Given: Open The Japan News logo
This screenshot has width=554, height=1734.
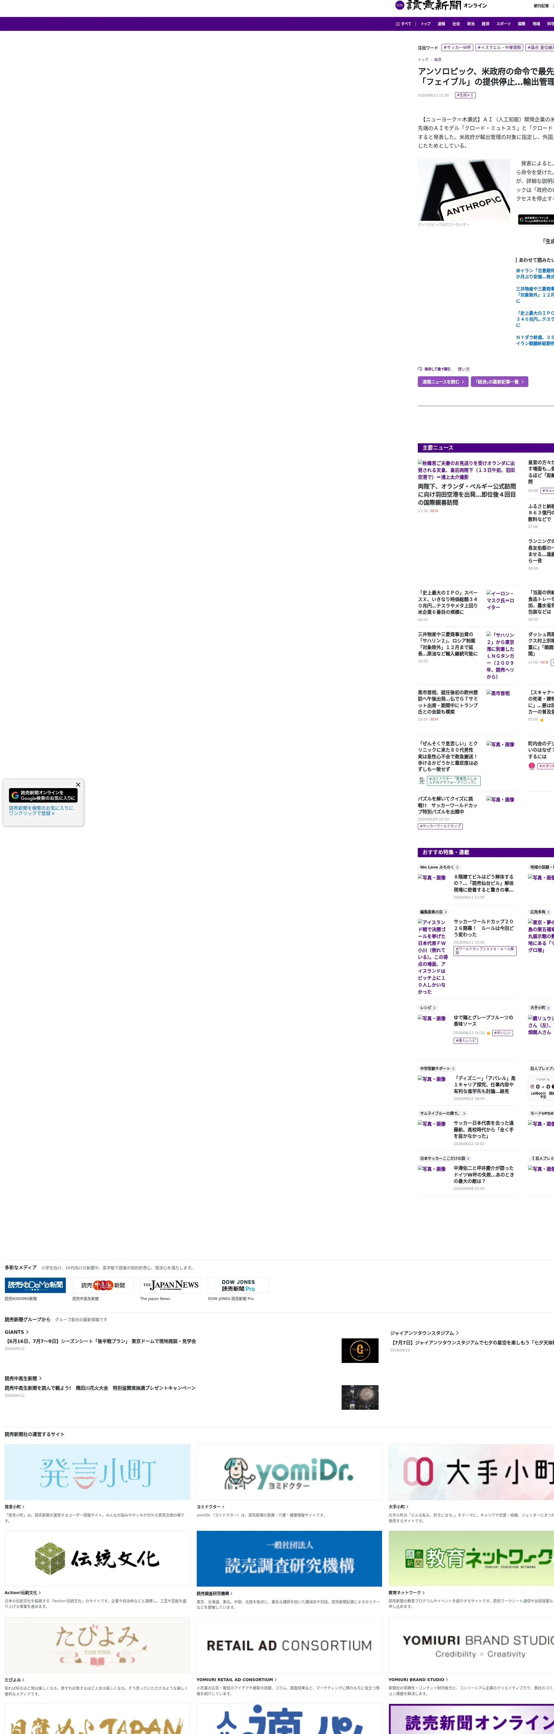Looking at the screenshot, I should click(171, 1285).
